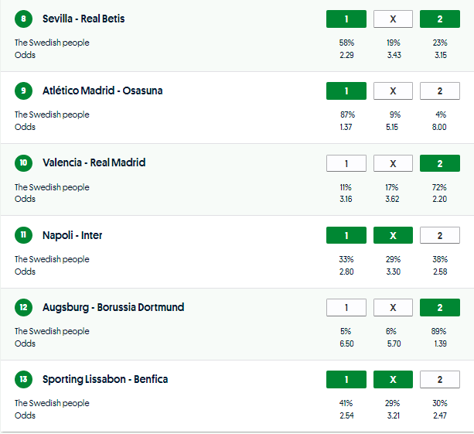474x434 pixels.
Task: Toggle draw X for Napoli - Inter
Action: tap(393, 235)
